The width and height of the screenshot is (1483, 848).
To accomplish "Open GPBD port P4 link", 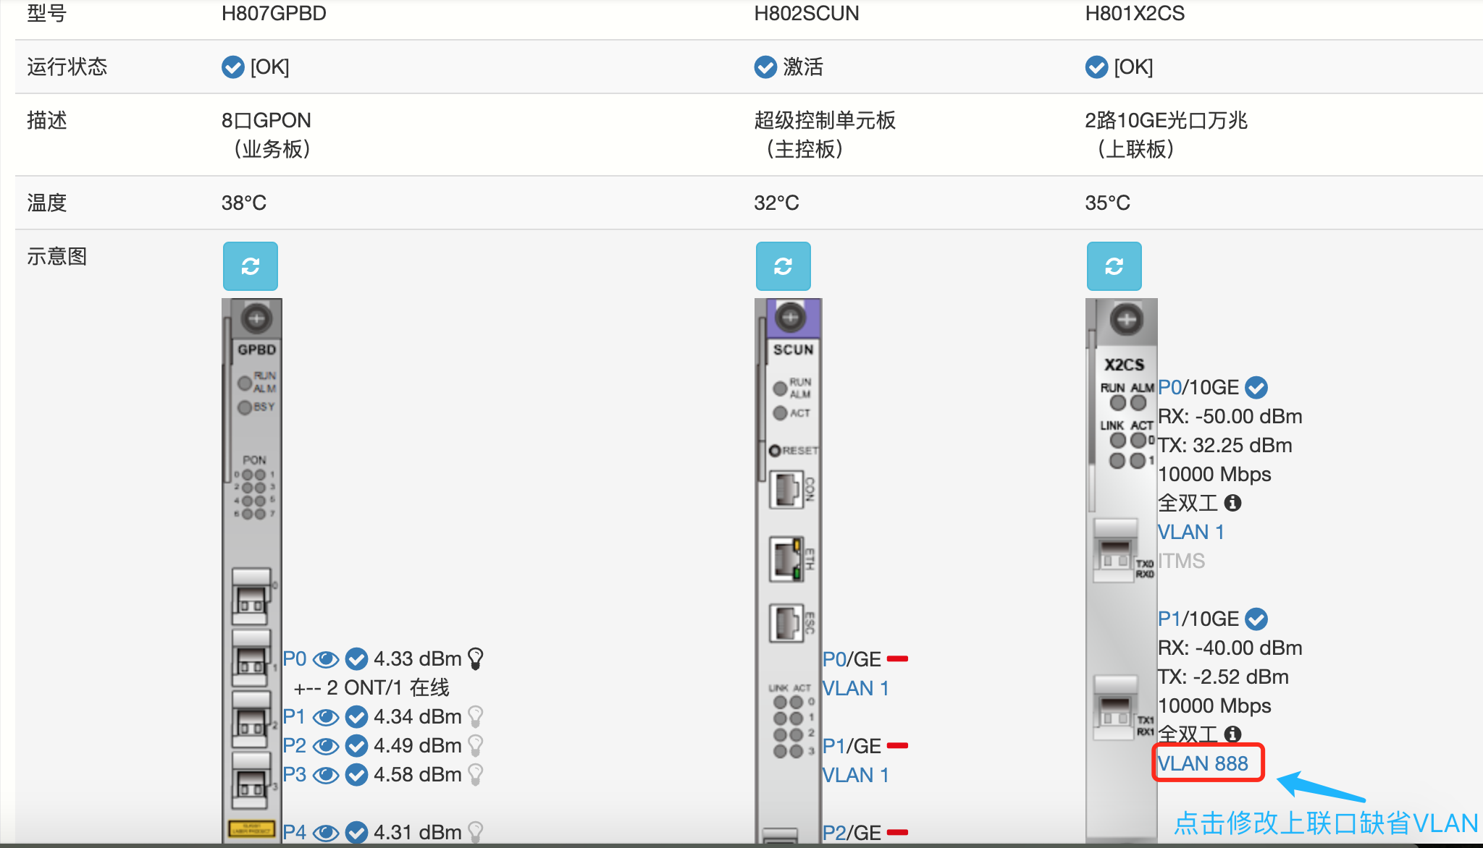I will [x=295, y=832].
